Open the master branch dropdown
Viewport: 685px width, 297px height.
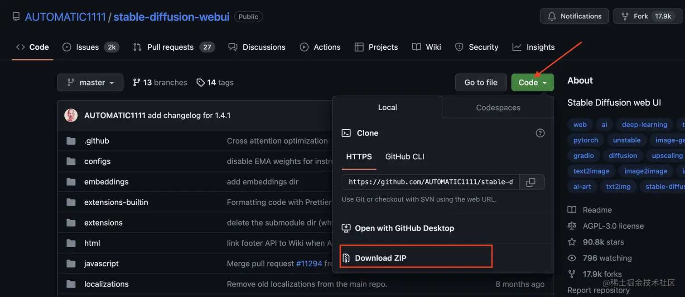pos(90,82)
